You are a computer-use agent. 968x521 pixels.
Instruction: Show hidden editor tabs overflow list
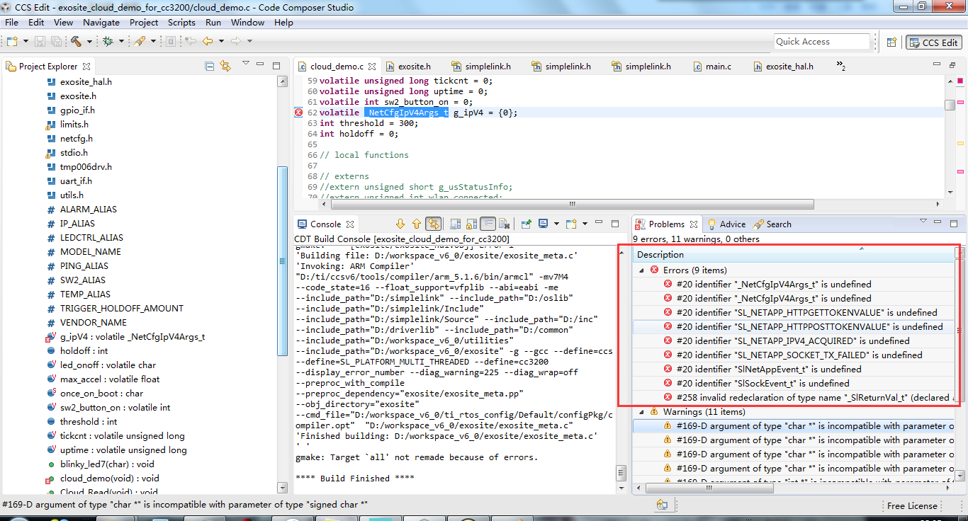841,67
